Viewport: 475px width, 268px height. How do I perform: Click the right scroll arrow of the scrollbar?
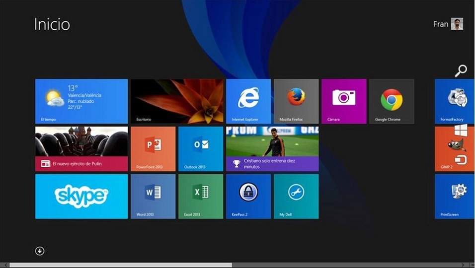tap(463, 265)
